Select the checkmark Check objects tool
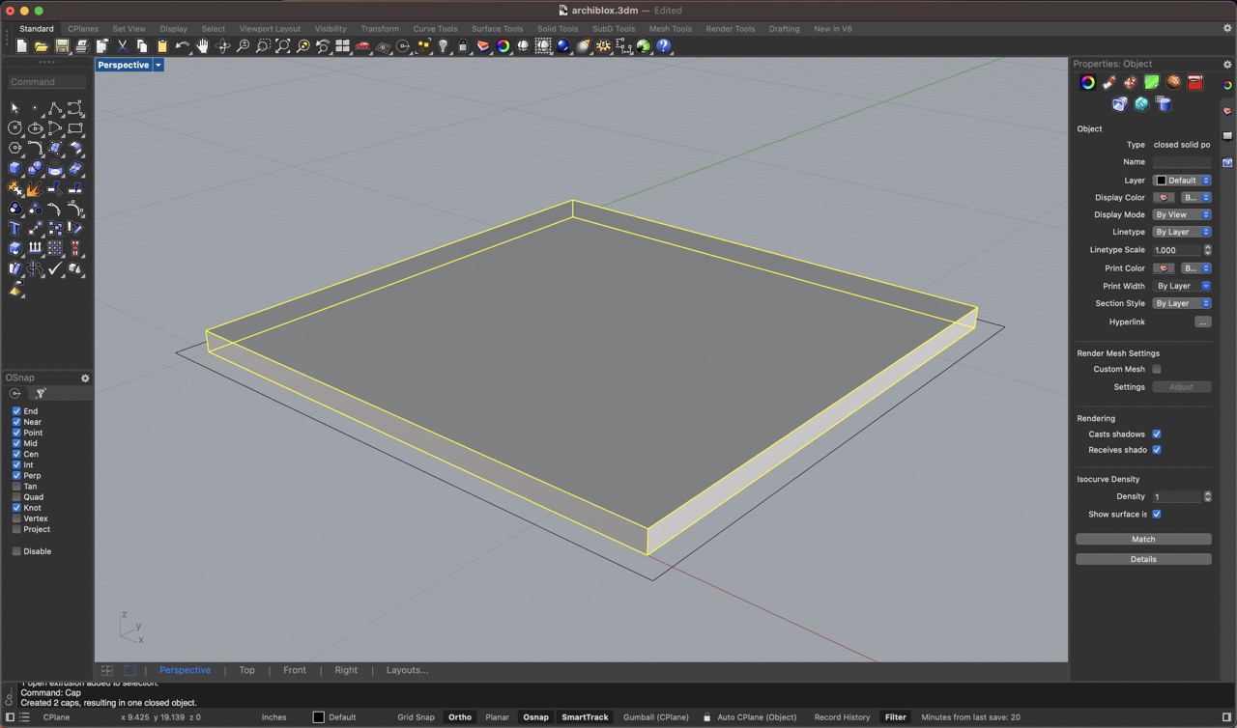The width and height of the screenshot is (1237, 728). click(55, 268)
